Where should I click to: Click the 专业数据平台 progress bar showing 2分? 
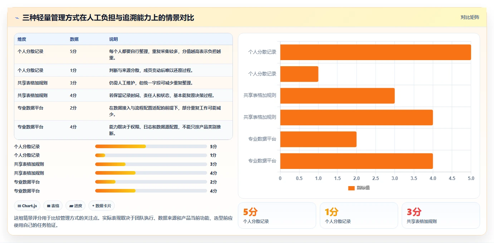(151, 182)
